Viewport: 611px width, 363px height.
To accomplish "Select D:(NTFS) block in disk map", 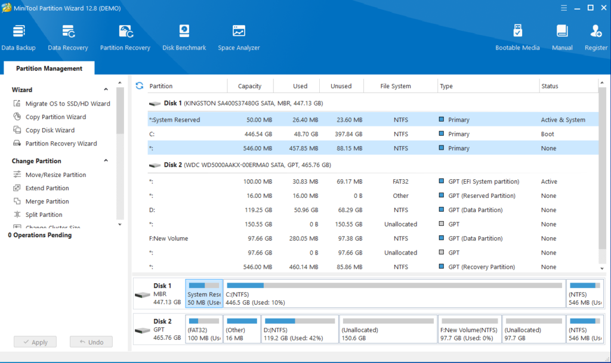I will [x=300, y=329].
